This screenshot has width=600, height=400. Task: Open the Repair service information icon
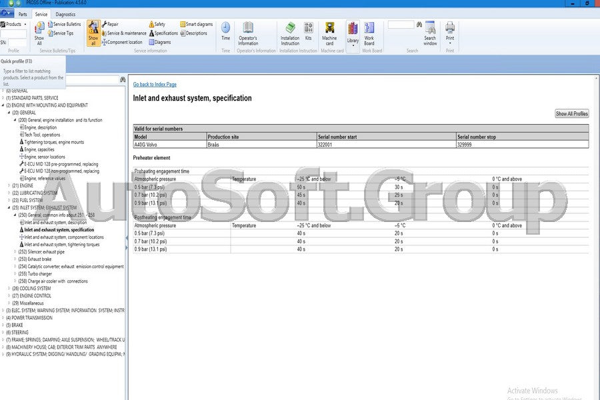tap(109, 24)
